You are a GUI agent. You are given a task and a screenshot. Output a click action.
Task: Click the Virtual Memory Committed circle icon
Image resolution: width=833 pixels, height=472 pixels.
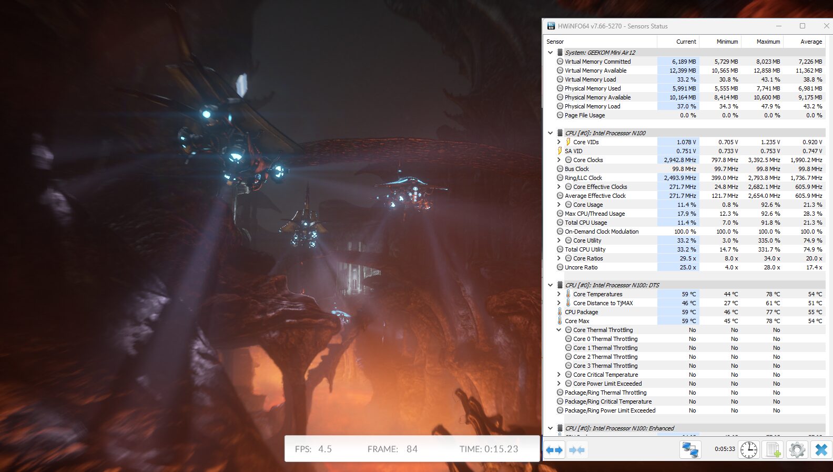pyautogui.click(x=560, y=62)
